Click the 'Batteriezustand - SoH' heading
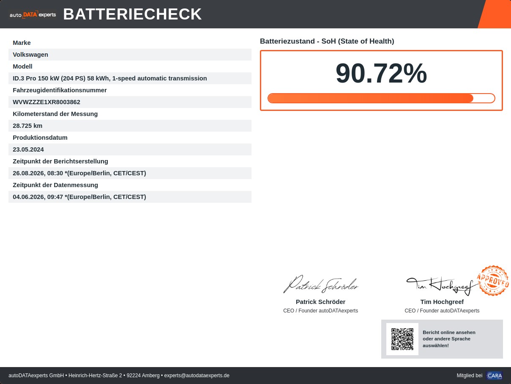This screenshot has height=384, width=511. click(x=327, y=41)
